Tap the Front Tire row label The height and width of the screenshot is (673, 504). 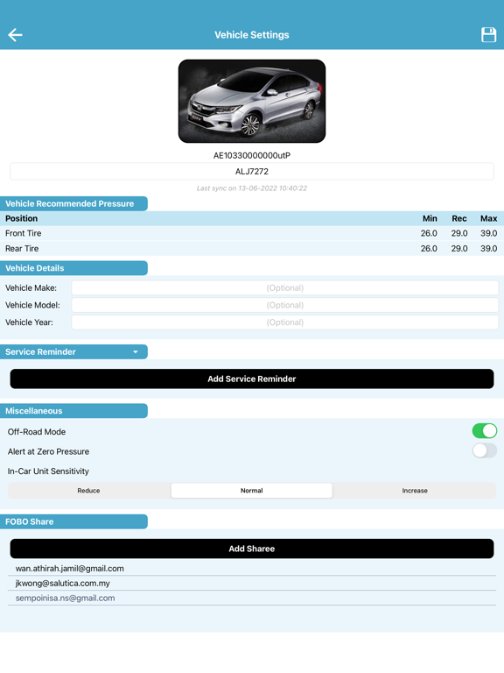click(x=23, y=233)
